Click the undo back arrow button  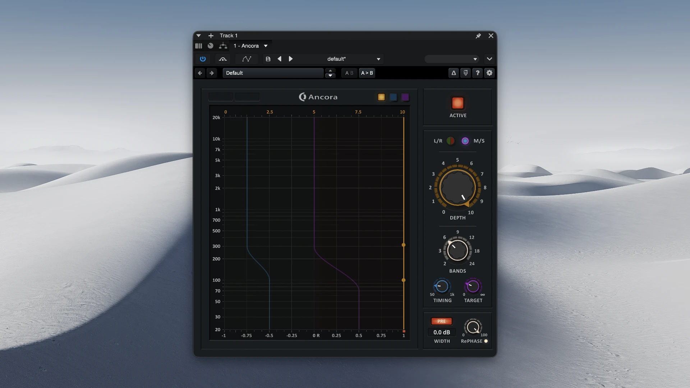pyautogui.click(x=200, y=73)
